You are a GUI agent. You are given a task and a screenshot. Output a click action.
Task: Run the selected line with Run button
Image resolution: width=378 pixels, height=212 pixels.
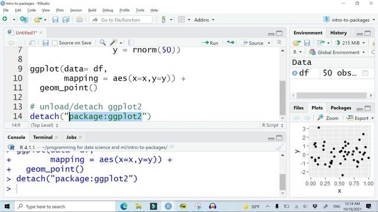(x=210, y=43)
